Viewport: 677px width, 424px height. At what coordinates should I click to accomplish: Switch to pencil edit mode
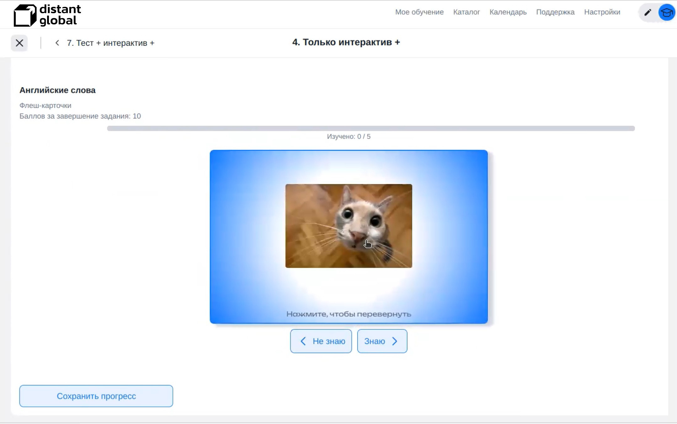tap(648, 13)
